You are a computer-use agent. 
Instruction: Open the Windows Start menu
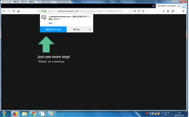(x=4, y=114)
